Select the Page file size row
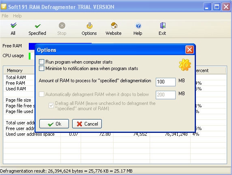 [x=19, y=100]
